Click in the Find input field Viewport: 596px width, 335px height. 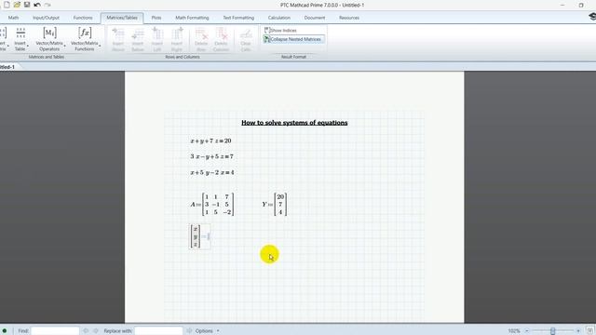pyautogui.click(x=55, y=331)
